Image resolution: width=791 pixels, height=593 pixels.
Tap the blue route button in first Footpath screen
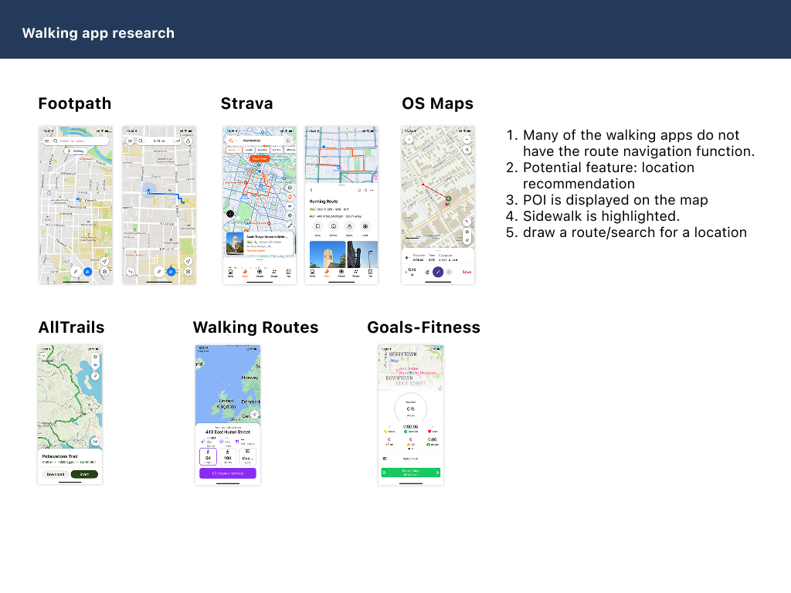point(88,272)
